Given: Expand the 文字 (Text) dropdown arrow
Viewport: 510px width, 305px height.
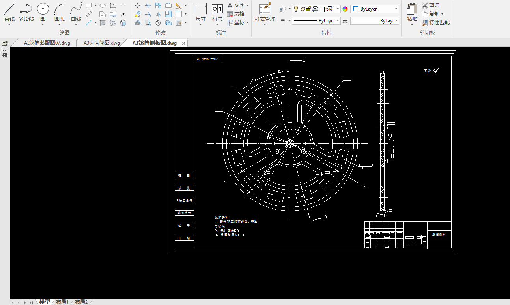Looking at the screenshot, I should click(247, 6).
